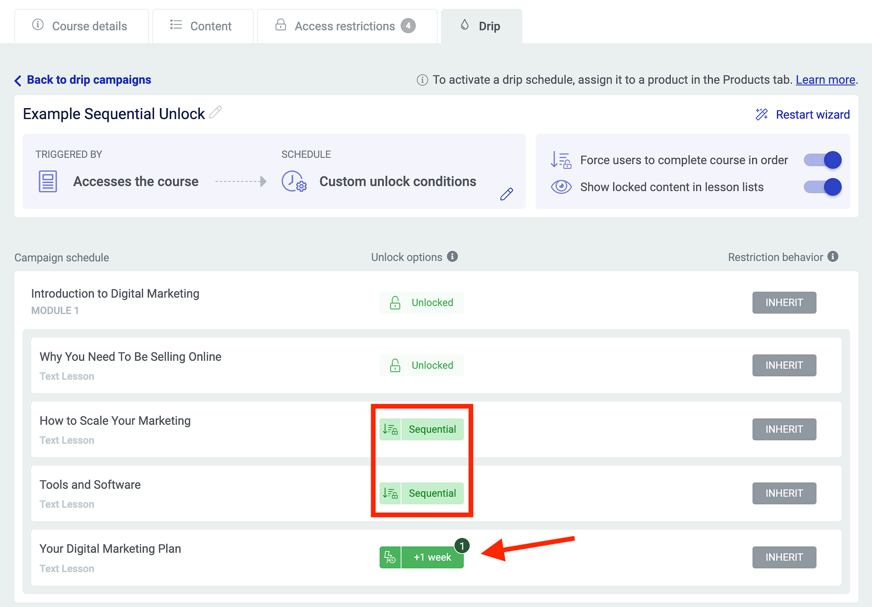Screen dimensions: 872x607
Task: Open +1 week unlock option for Marketing Plan
Action: click(432, 557)
